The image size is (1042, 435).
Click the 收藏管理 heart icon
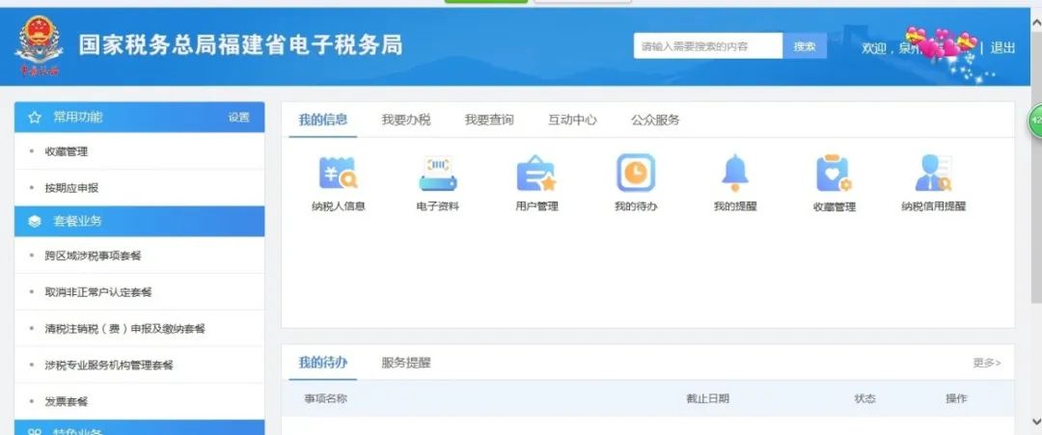click(834, 174)
